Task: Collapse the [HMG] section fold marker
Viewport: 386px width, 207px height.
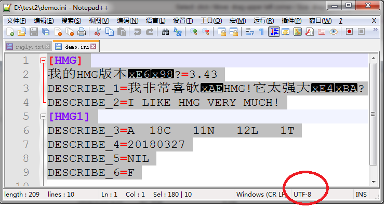Action: (43, 61)
